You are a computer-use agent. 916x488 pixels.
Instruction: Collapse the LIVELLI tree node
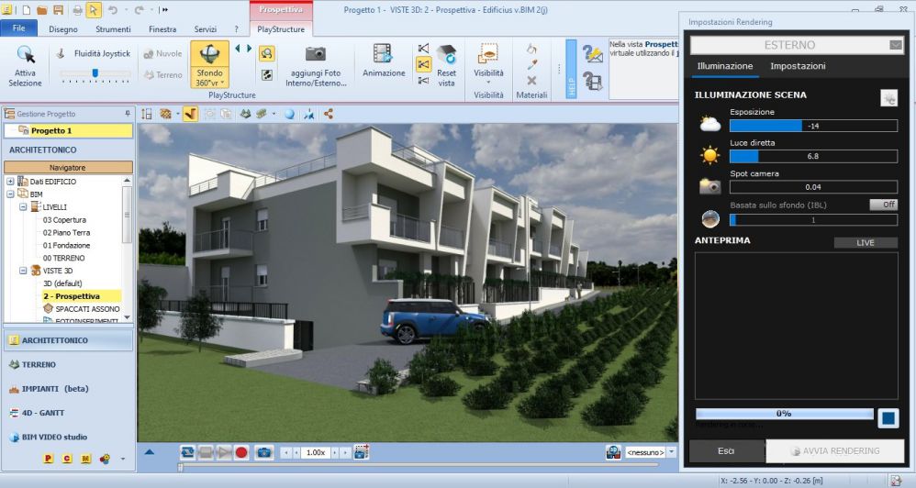(23, 206)
